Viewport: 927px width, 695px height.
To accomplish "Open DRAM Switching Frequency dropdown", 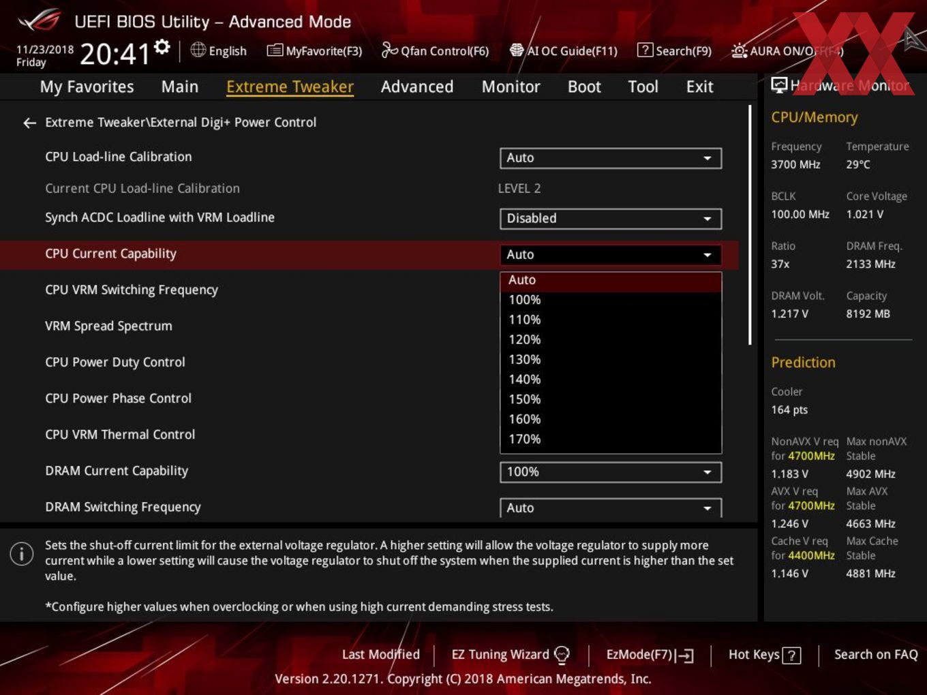I will tap(611, 508).
